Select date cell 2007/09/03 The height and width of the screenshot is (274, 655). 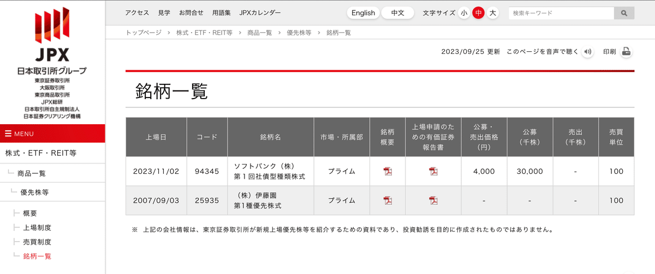click(156, 200)
